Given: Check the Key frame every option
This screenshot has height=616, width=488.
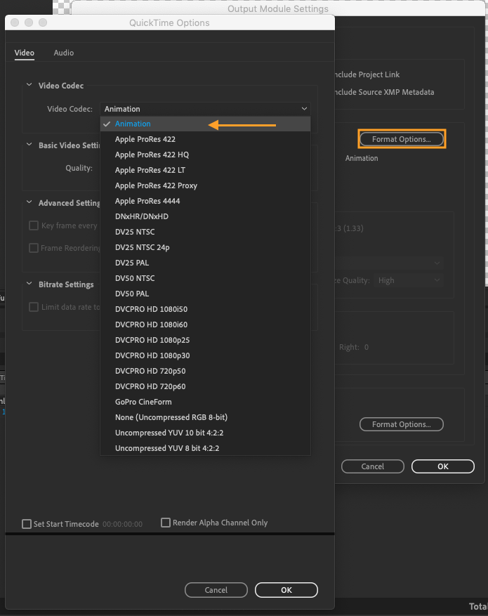Looking at the screenshot, I should [34, 226].
